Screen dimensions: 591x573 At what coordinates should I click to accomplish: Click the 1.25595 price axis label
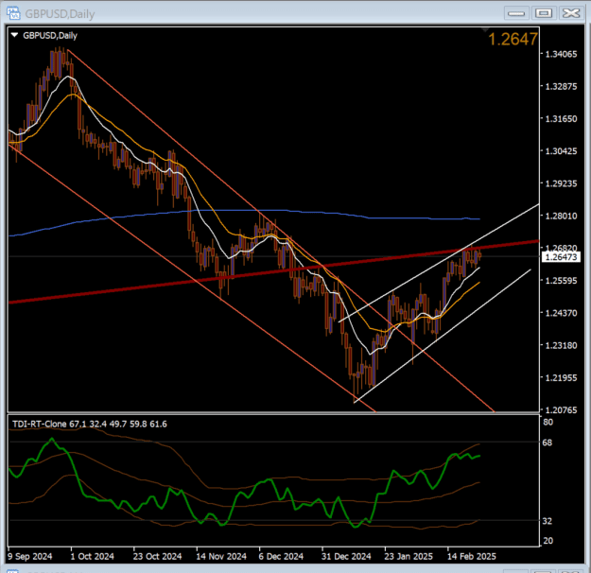562,281
